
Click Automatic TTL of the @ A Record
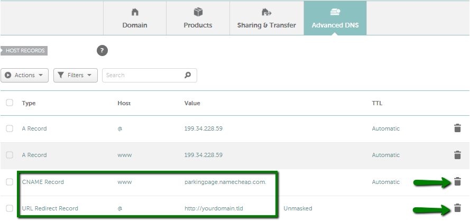click(x=386, y=128)
